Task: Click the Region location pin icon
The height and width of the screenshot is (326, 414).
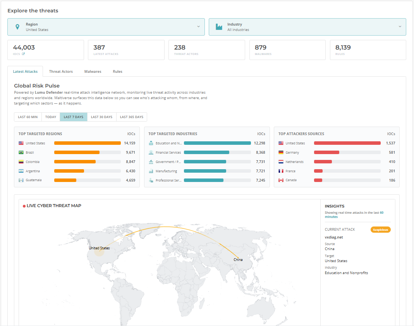Action: [17, 27]
